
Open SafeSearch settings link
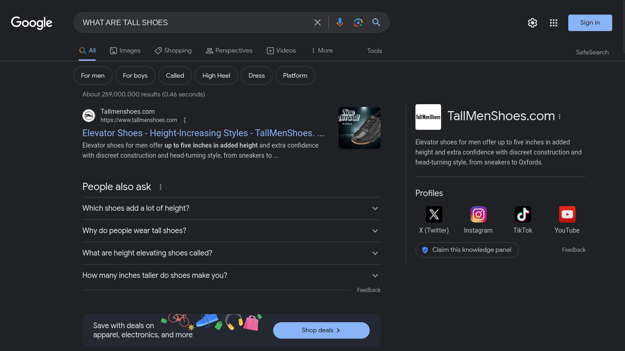point(593,52)
